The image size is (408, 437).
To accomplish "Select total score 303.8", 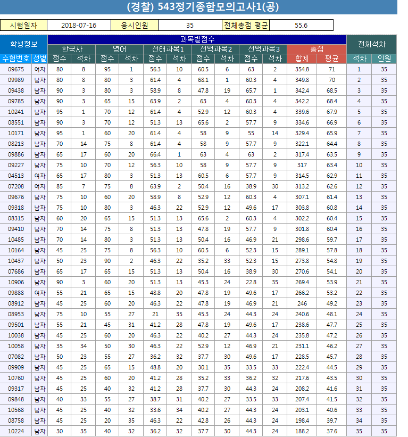I will point(302,208).
